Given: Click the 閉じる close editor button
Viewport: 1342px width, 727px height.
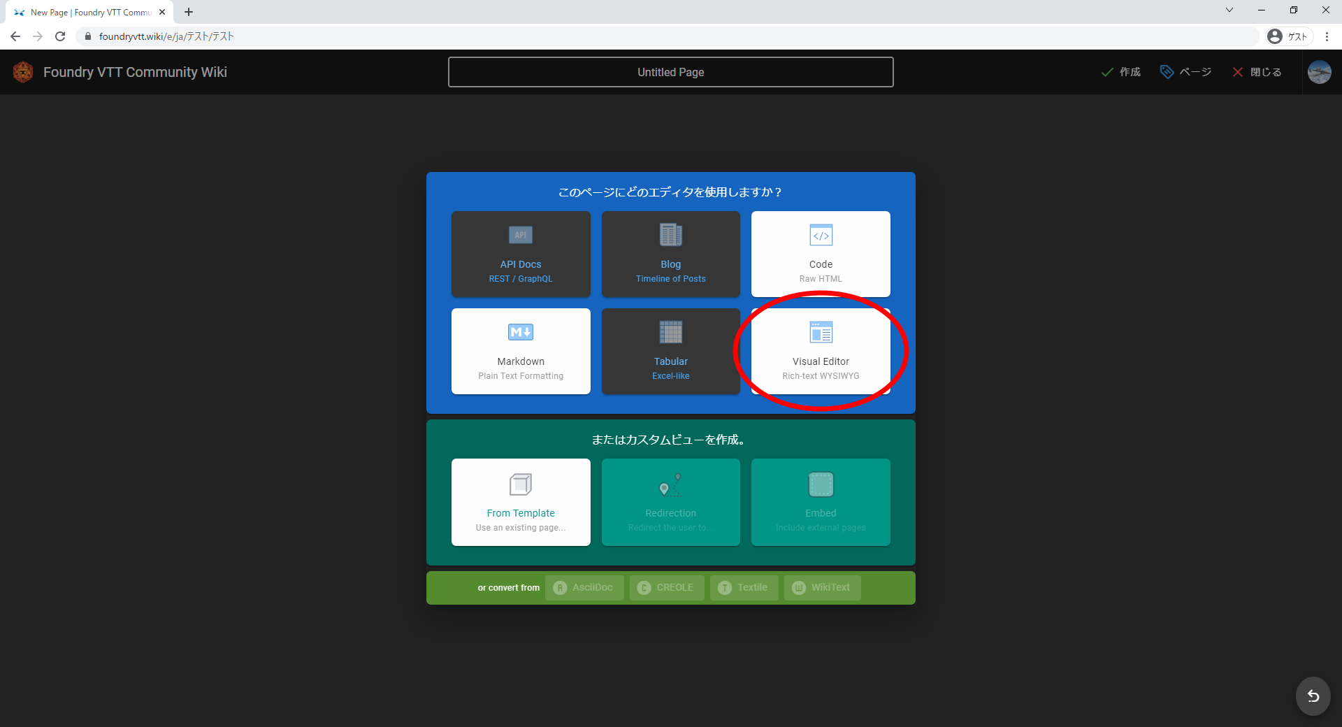Looking at the screenshot, I should pos(1257,72).
